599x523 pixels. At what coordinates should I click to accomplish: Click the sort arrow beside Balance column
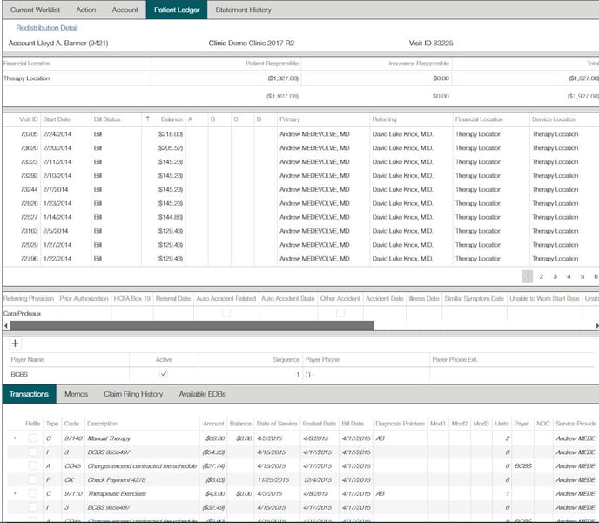[147, 119]
